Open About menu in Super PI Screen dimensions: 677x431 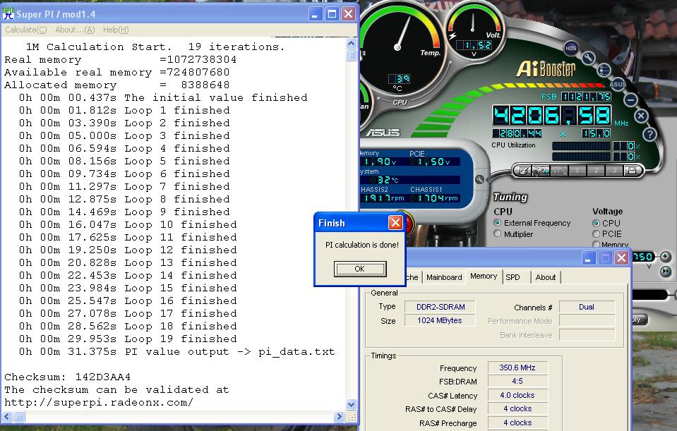[75, 30]
